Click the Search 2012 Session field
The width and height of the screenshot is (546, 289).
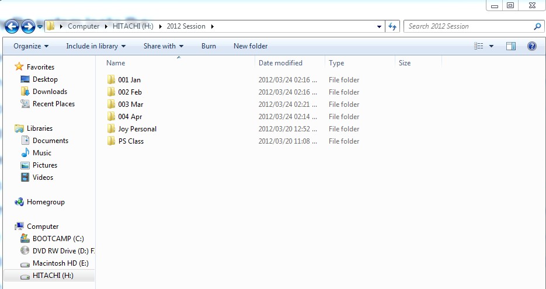point(468,26)
